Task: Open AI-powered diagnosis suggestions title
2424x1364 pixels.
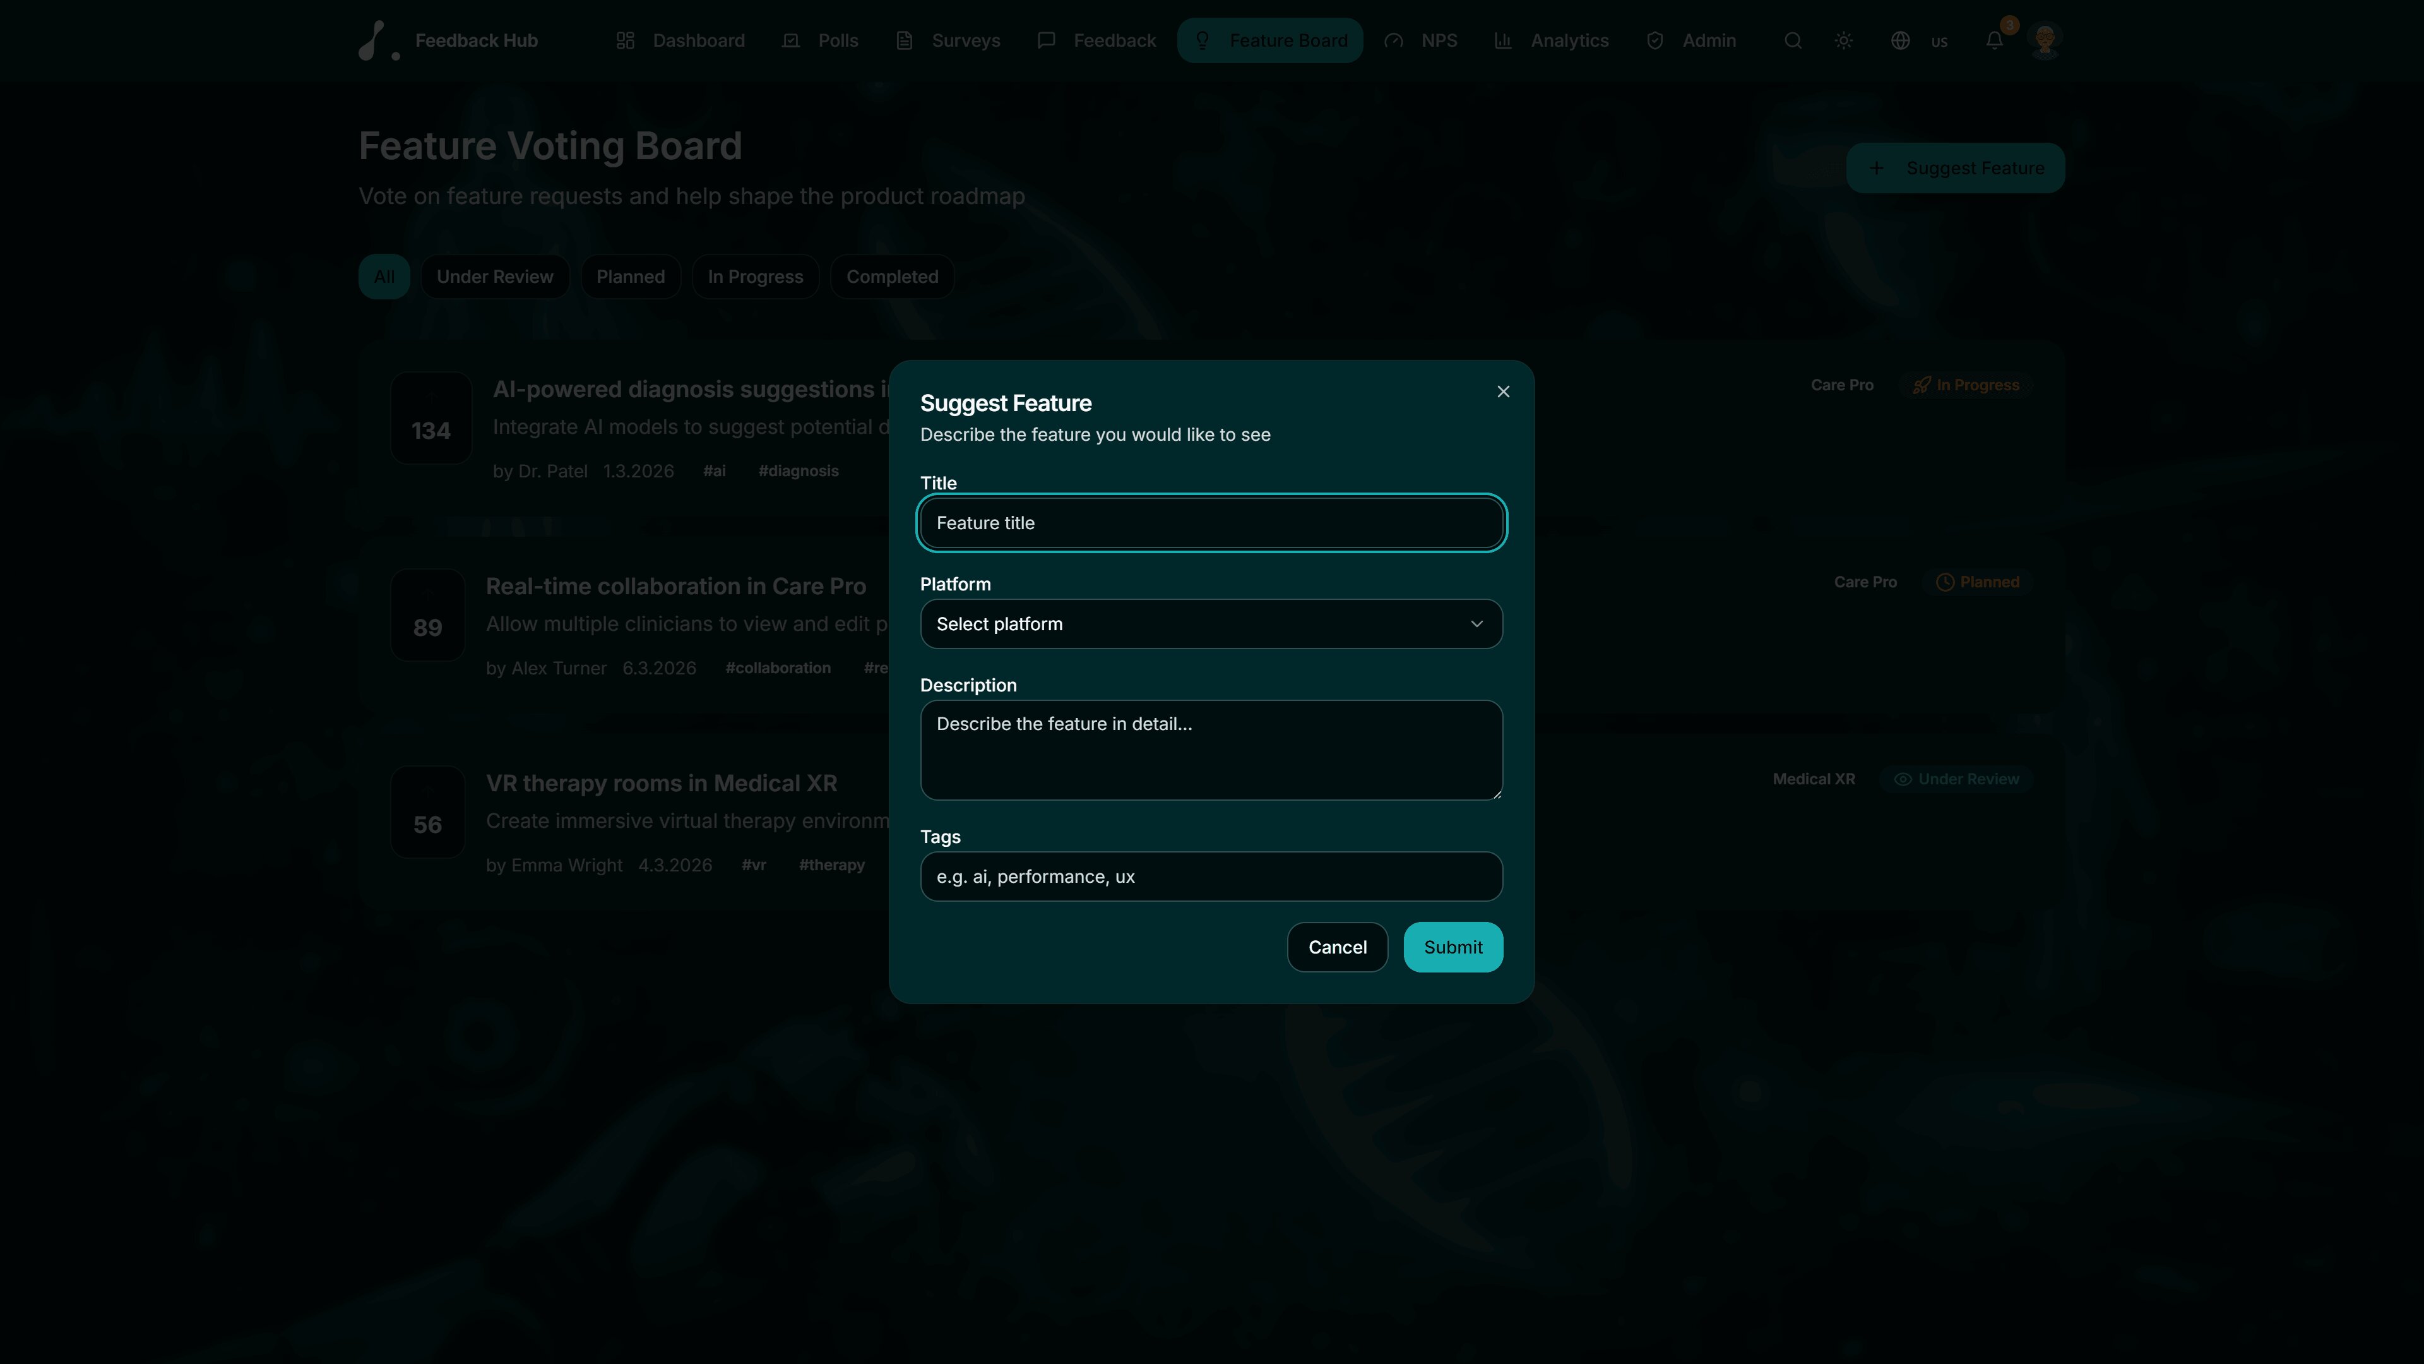Action: coord(691,389)
